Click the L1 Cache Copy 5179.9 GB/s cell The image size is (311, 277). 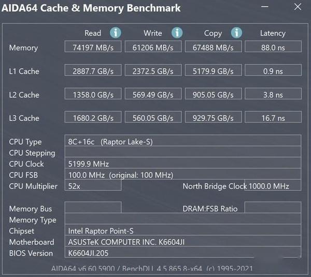coord(213,71)
